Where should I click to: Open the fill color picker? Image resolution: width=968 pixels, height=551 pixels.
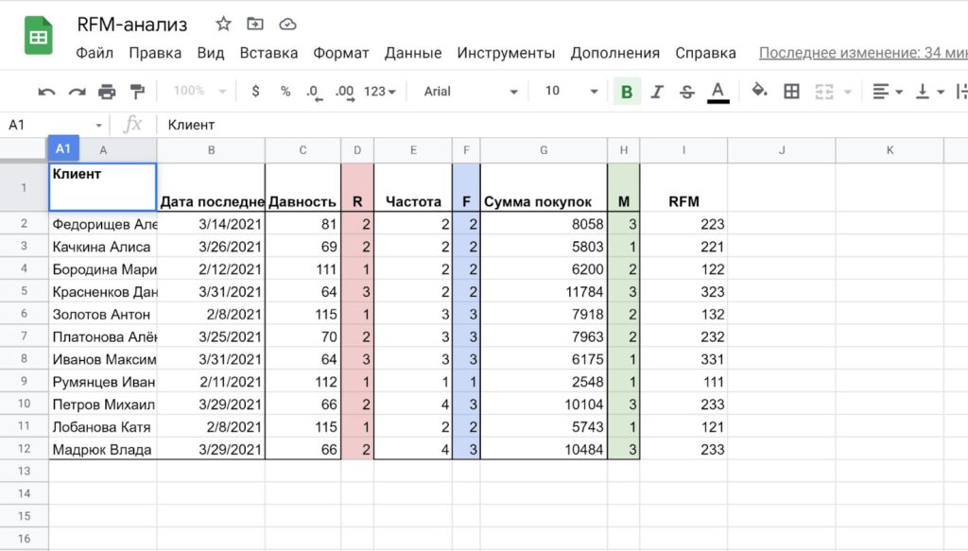pyautogui.click(x=758, y=92)
